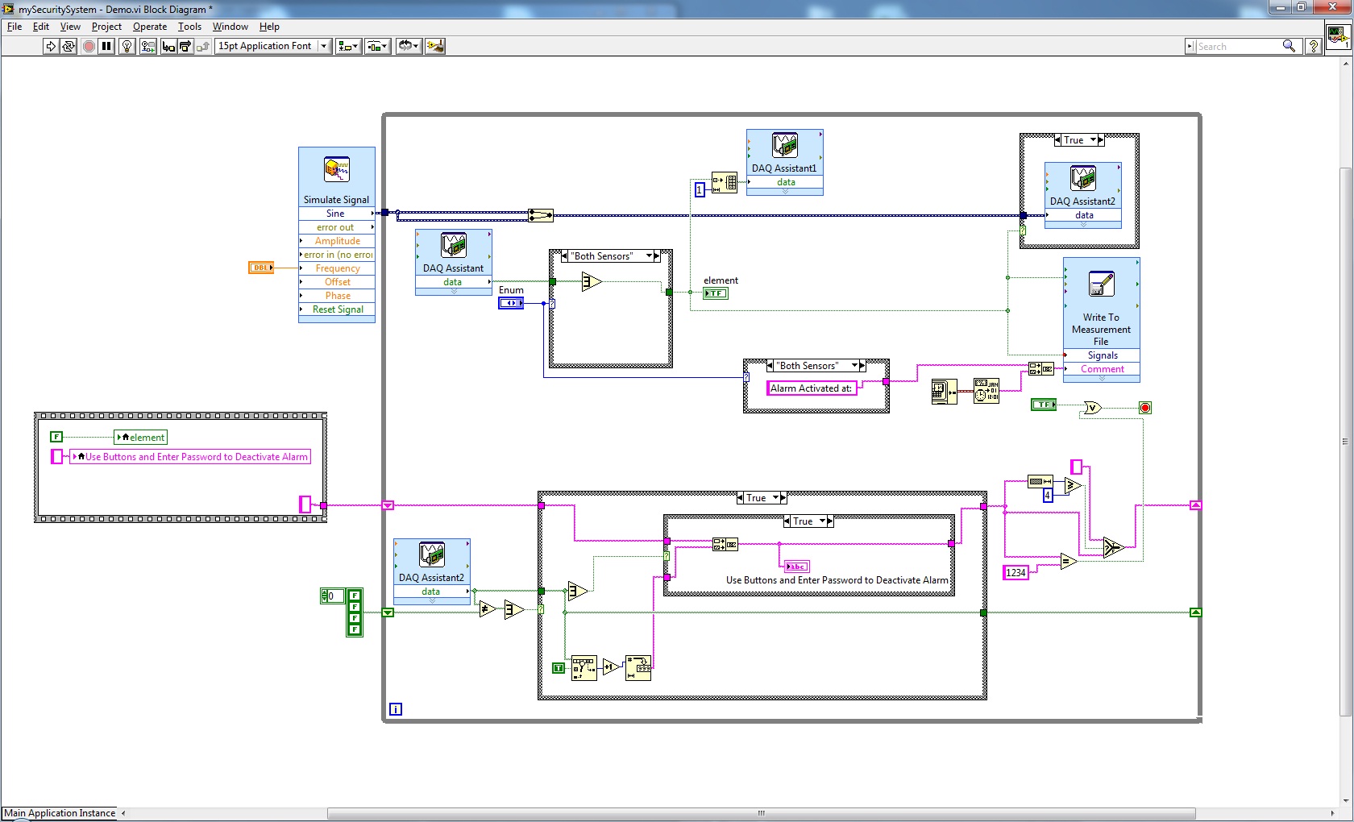The height and width of the screenshot is (822, 1354).
Task: Select the Get Date/Time String function
Action: 986,392
